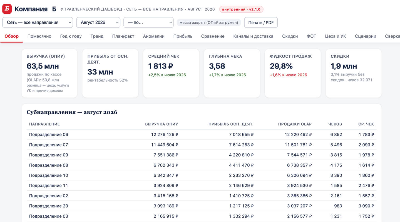
Task: Open the Сеть — все направления dropdown
Action: click(38, 22)
